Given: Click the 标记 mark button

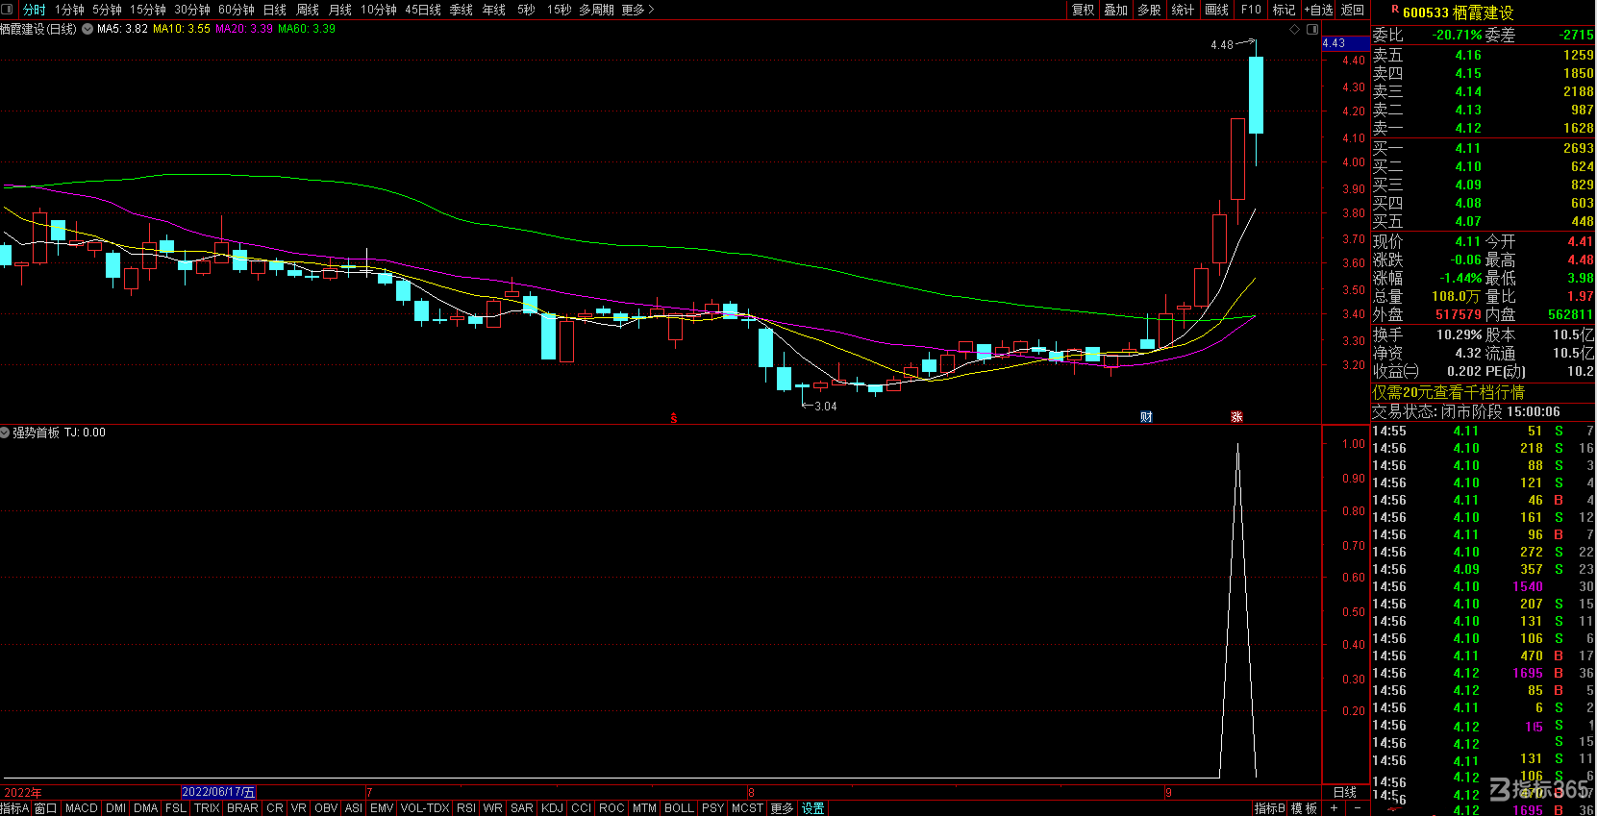Looking at the screenshot, I should coord(1284,10).
